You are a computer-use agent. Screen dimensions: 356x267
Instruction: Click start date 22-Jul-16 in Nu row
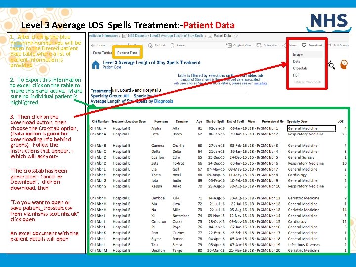click(217, 210)
